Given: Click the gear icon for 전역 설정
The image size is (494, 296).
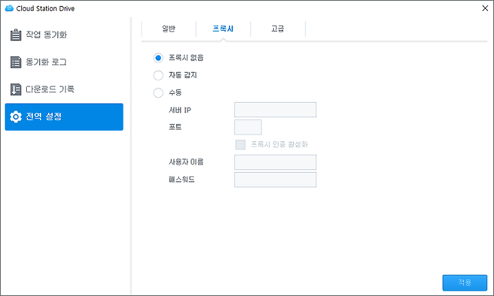Looking at the screenshot, I should coord(16,116).
